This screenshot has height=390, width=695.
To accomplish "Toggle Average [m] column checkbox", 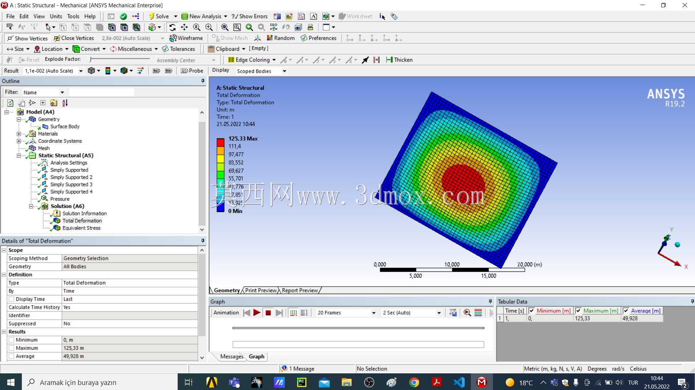I will [626, 311].
